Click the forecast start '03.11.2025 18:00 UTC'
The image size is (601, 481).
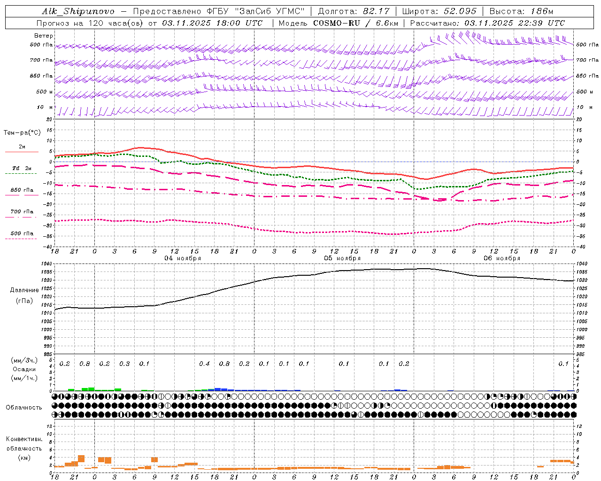(x=212, y=23)
